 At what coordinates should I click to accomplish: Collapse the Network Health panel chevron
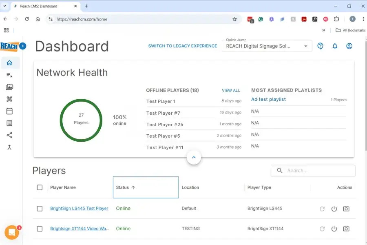(x=194, y=157)
